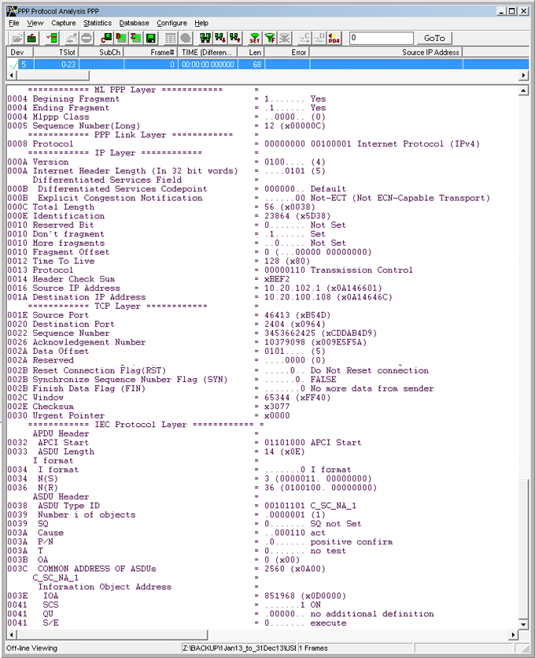Click the open file folder icon
The image size is (535, 658).
[x=16, y=38]
